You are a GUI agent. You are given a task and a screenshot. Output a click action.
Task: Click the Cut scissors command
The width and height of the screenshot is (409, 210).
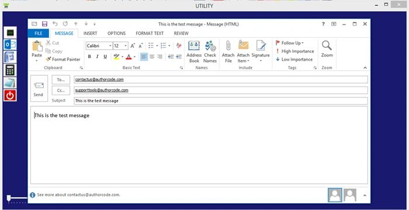53,43
